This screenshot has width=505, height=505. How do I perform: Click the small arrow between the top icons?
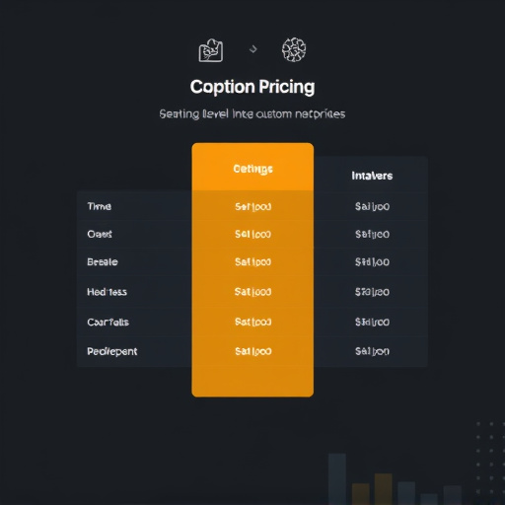pyautogui.click(x=252, y=49)
